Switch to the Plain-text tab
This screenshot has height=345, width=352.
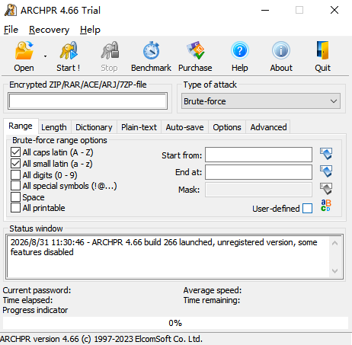(139, 127)
